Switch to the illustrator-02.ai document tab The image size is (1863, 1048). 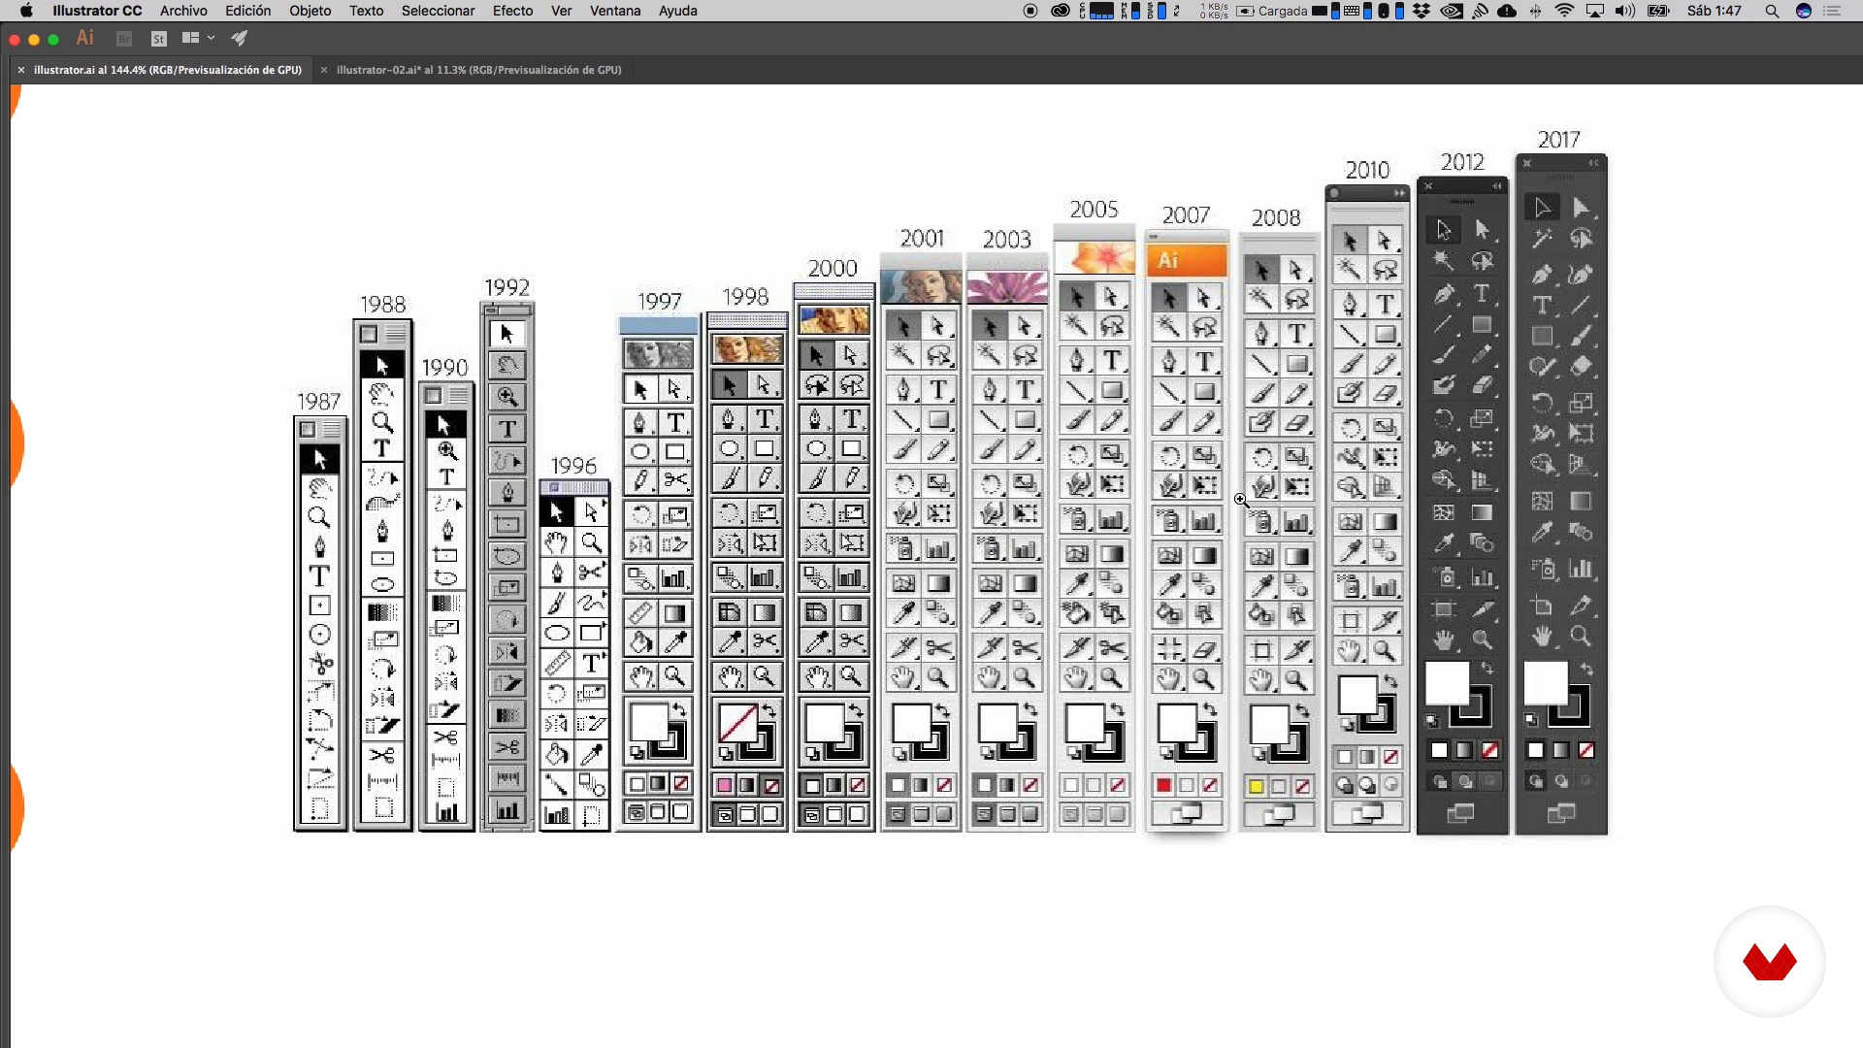tap(478, 70)
